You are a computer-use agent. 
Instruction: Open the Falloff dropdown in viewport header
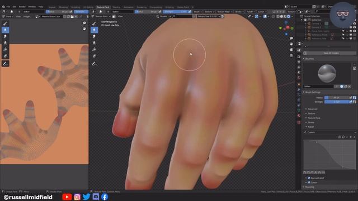(251, 12)
